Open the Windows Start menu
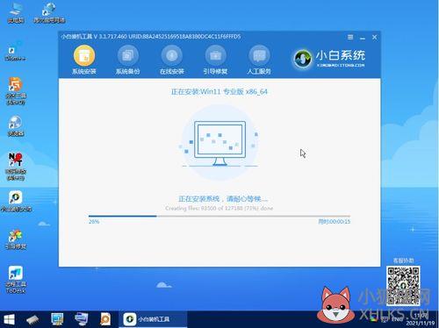This screenshot has width=439, height=328. tap(9, 319)
